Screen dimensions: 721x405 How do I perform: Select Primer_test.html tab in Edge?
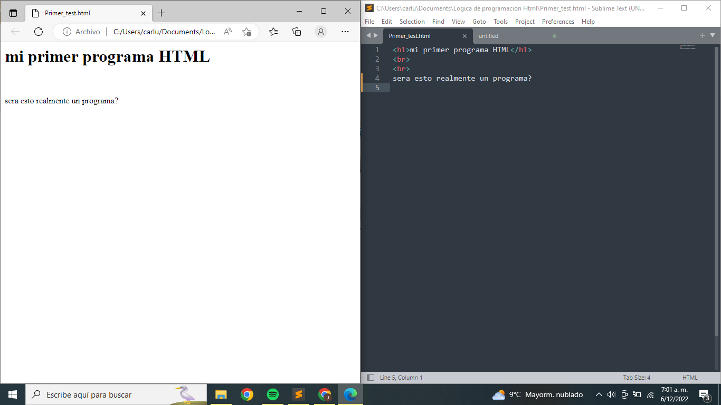coord(89,13)
